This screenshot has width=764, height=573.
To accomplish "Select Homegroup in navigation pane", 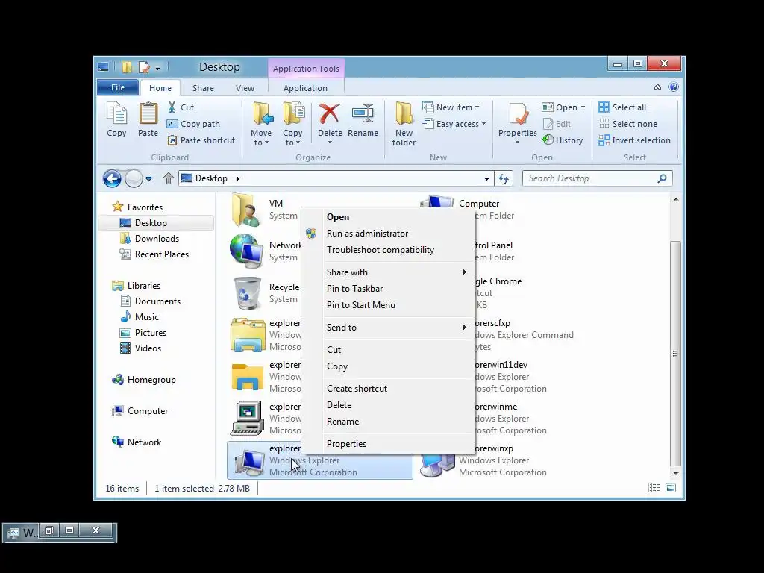I will (x=151, y=380).
